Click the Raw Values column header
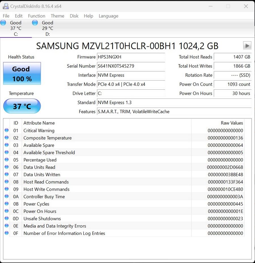This screenshot has height=263, width=255. [232, 123]
